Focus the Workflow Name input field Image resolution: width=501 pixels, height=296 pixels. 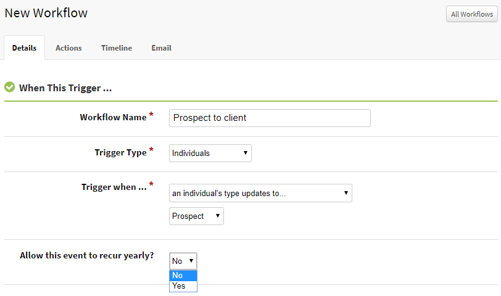coord(270,118)
